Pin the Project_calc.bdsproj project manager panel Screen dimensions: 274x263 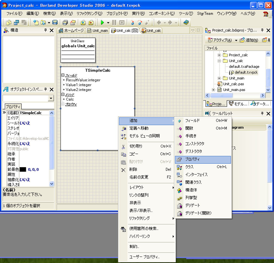pyautogui.click(x=262, y=30)
